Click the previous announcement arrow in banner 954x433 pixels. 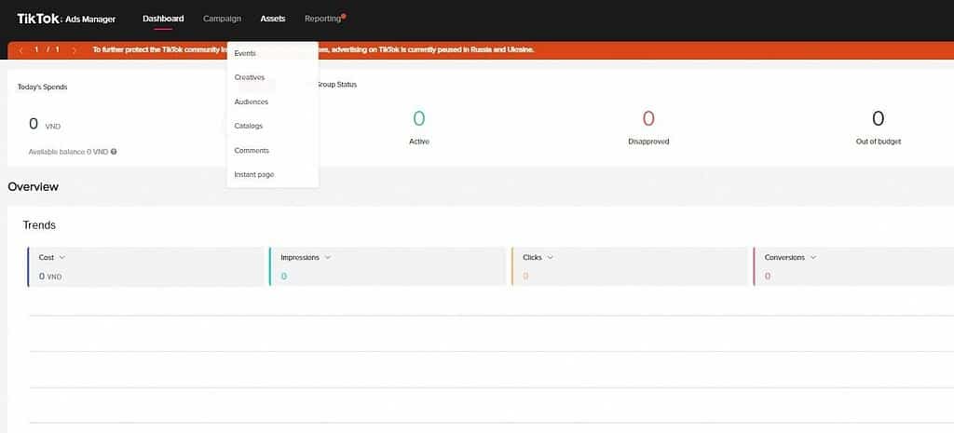(x=20, y=49)
